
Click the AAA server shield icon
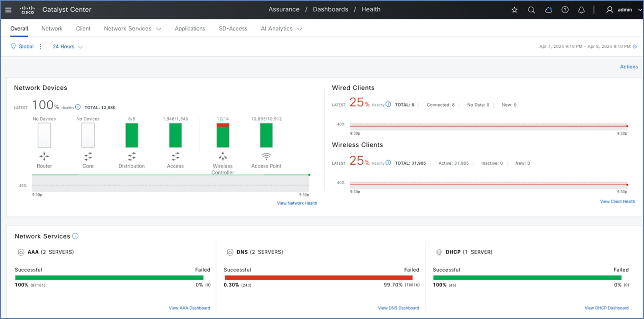[x=21, y=252]
